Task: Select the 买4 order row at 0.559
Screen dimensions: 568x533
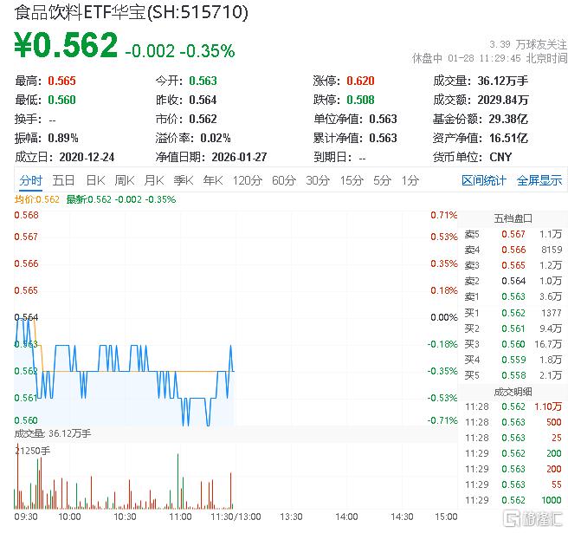Action: click(513, 360)
